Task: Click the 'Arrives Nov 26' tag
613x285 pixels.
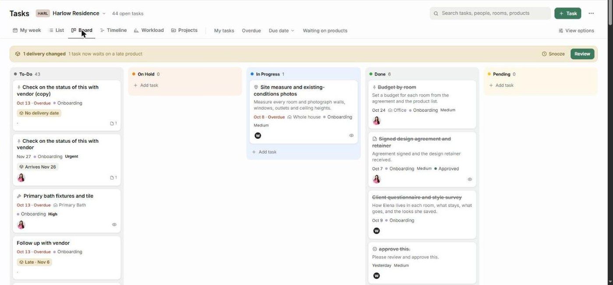Action: pyautogui.click(x=38, y=167)
